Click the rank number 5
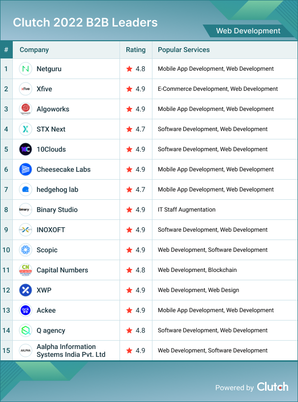The height and width of the screenshot is (402, 298). coord(6,149)
